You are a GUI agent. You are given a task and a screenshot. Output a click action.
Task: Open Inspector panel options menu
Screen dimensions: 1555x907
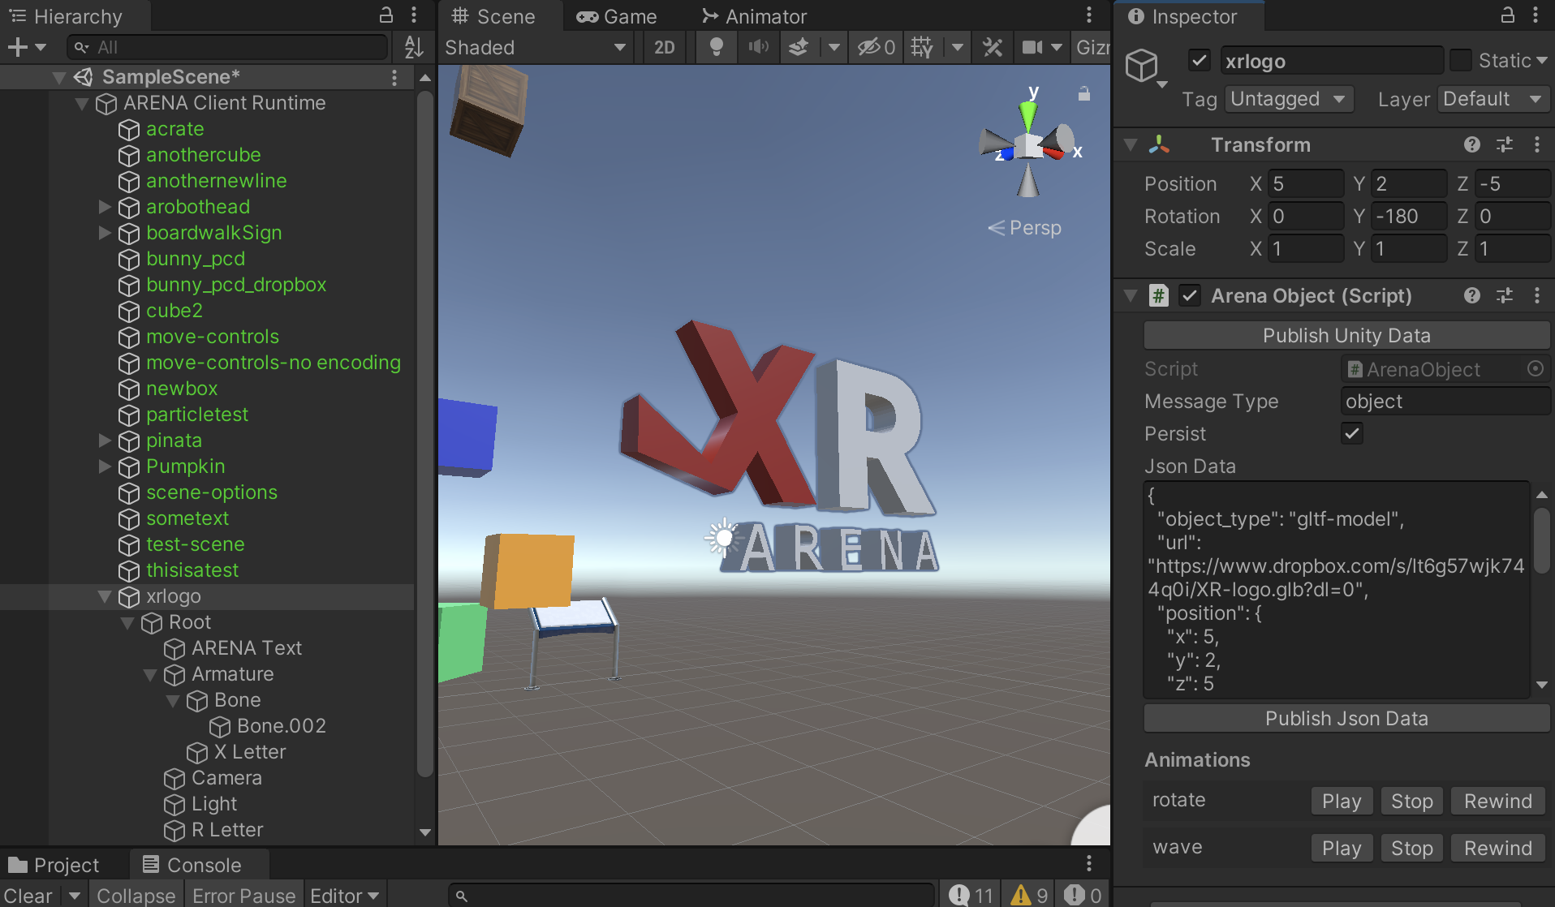(1536, 15)
